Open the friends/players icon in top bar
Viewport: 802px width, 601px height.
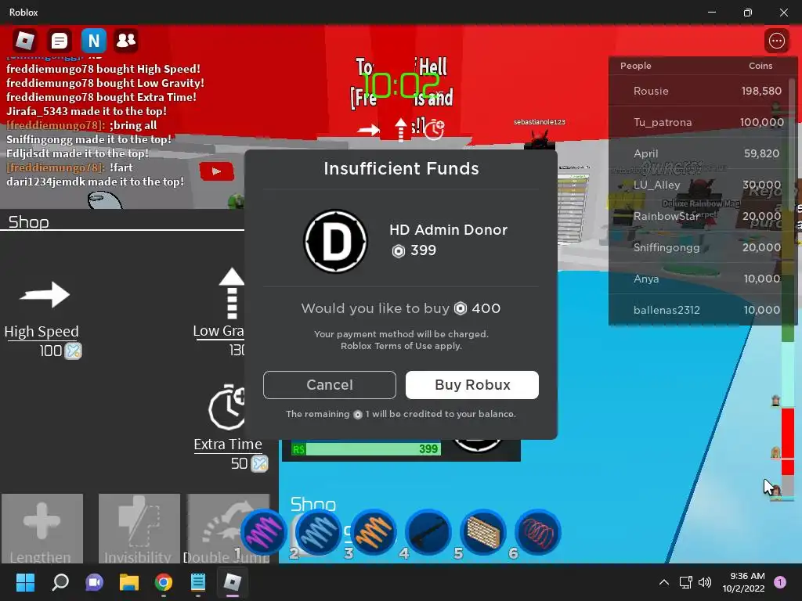(126, 41)
